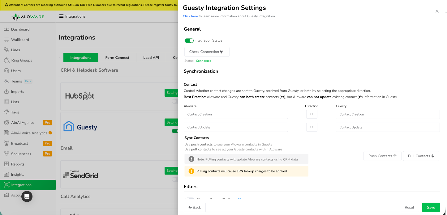The image size is (447, 215).
Task: Switch to the Form Connect tab
Action: (x=117, y=57)
